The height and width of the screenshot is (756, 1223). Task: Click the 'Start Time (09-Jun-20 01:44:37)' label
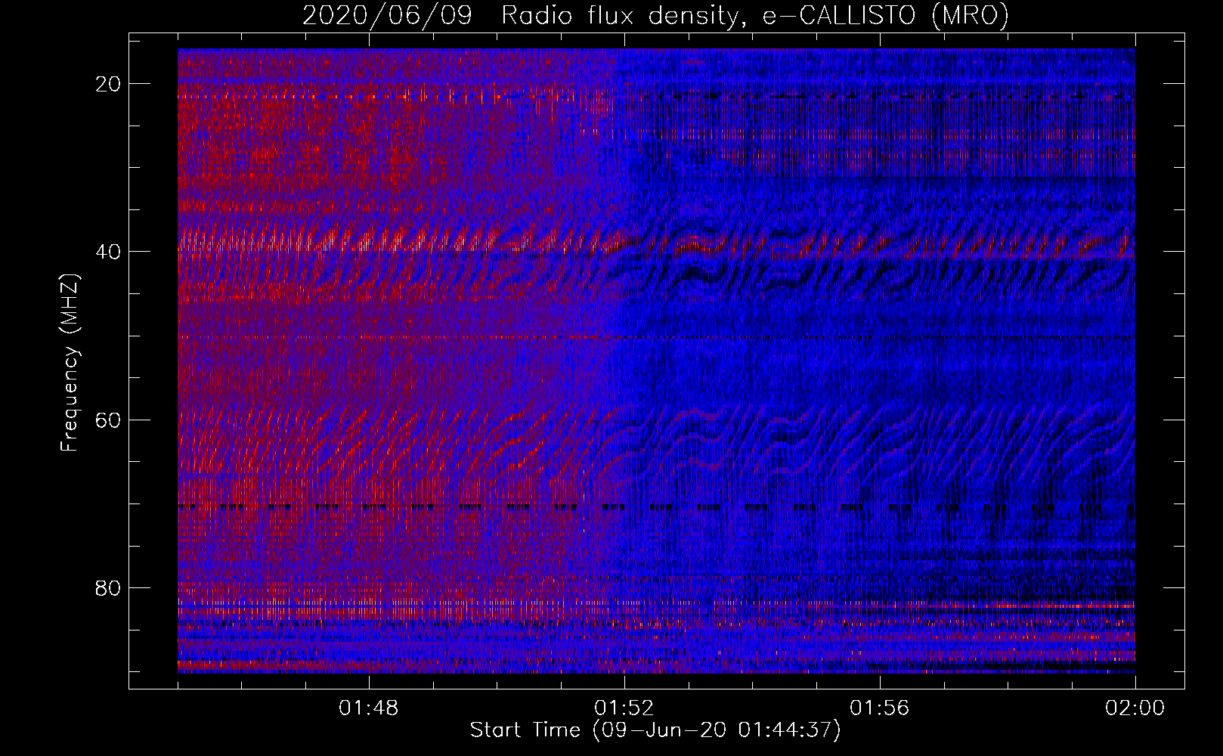[x=655, y=730]
